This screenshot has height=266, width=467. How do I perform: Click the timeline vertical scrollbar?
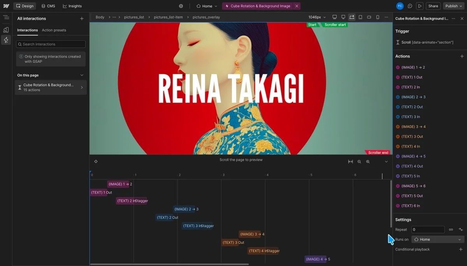(x=391, y=204)
